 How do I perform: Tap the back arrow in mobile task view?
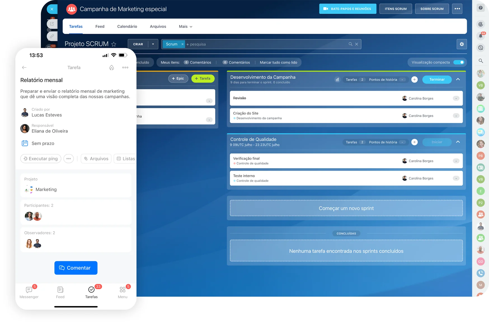tap(24, 67)
